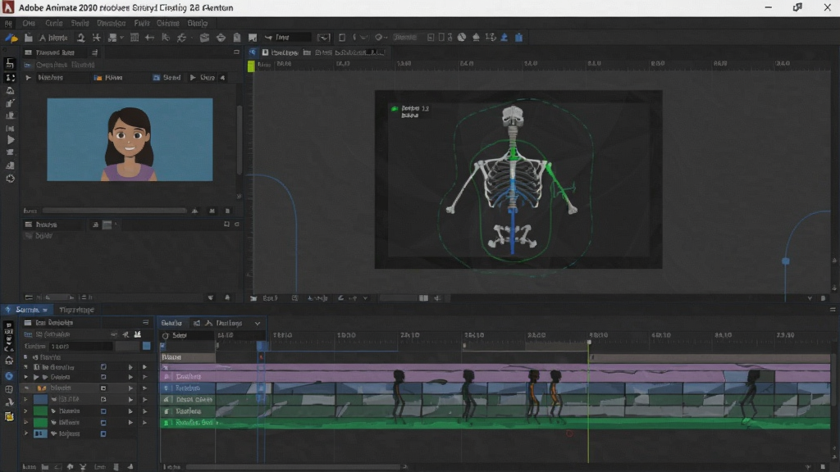Click the clipboard icon beside the paint bucket
Image resolution: width=840 pixels, height=472 pixels.
pos(237,38)
